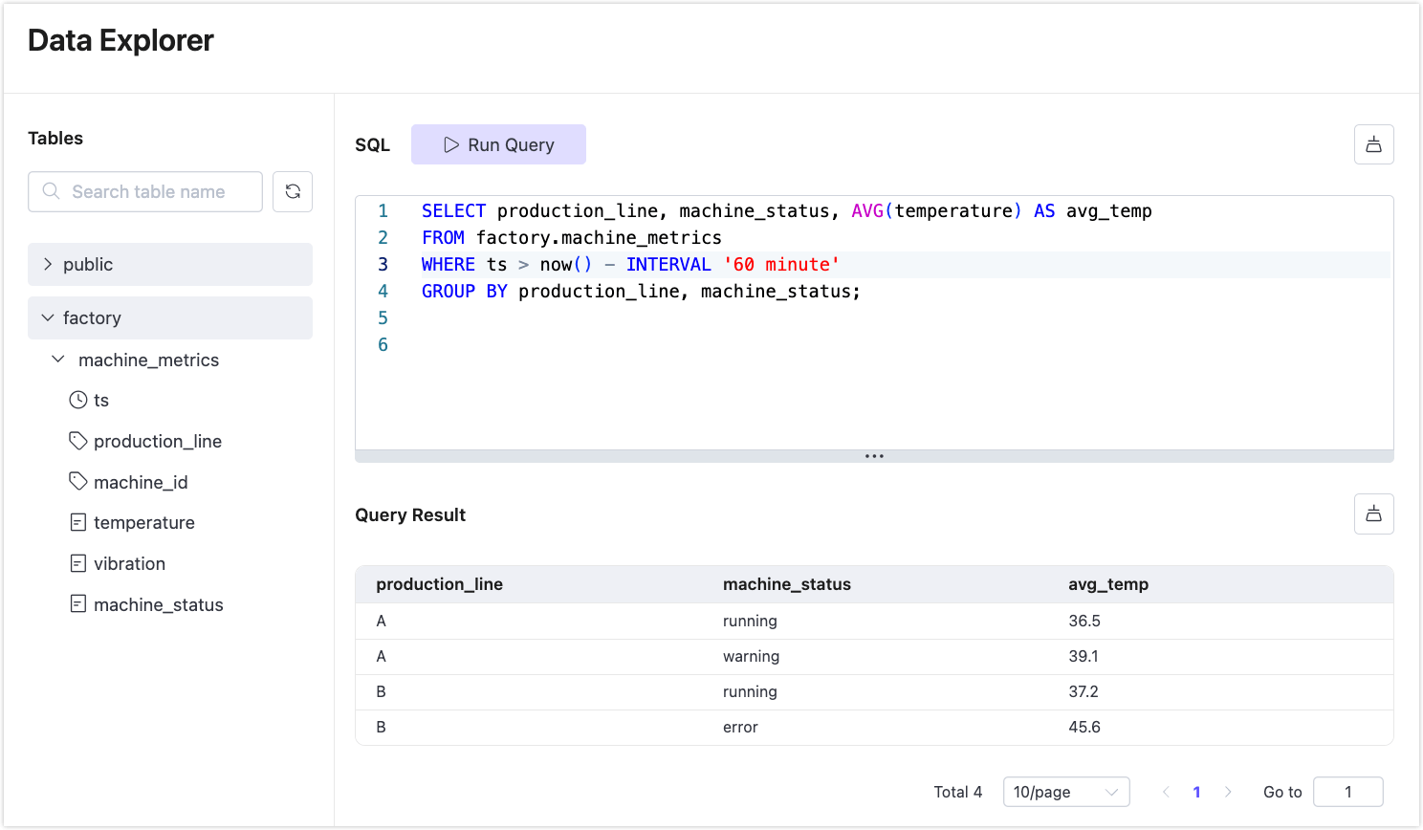Click the Go to page number input
Screen dimensions: 1423x830
click(1347, 792)
